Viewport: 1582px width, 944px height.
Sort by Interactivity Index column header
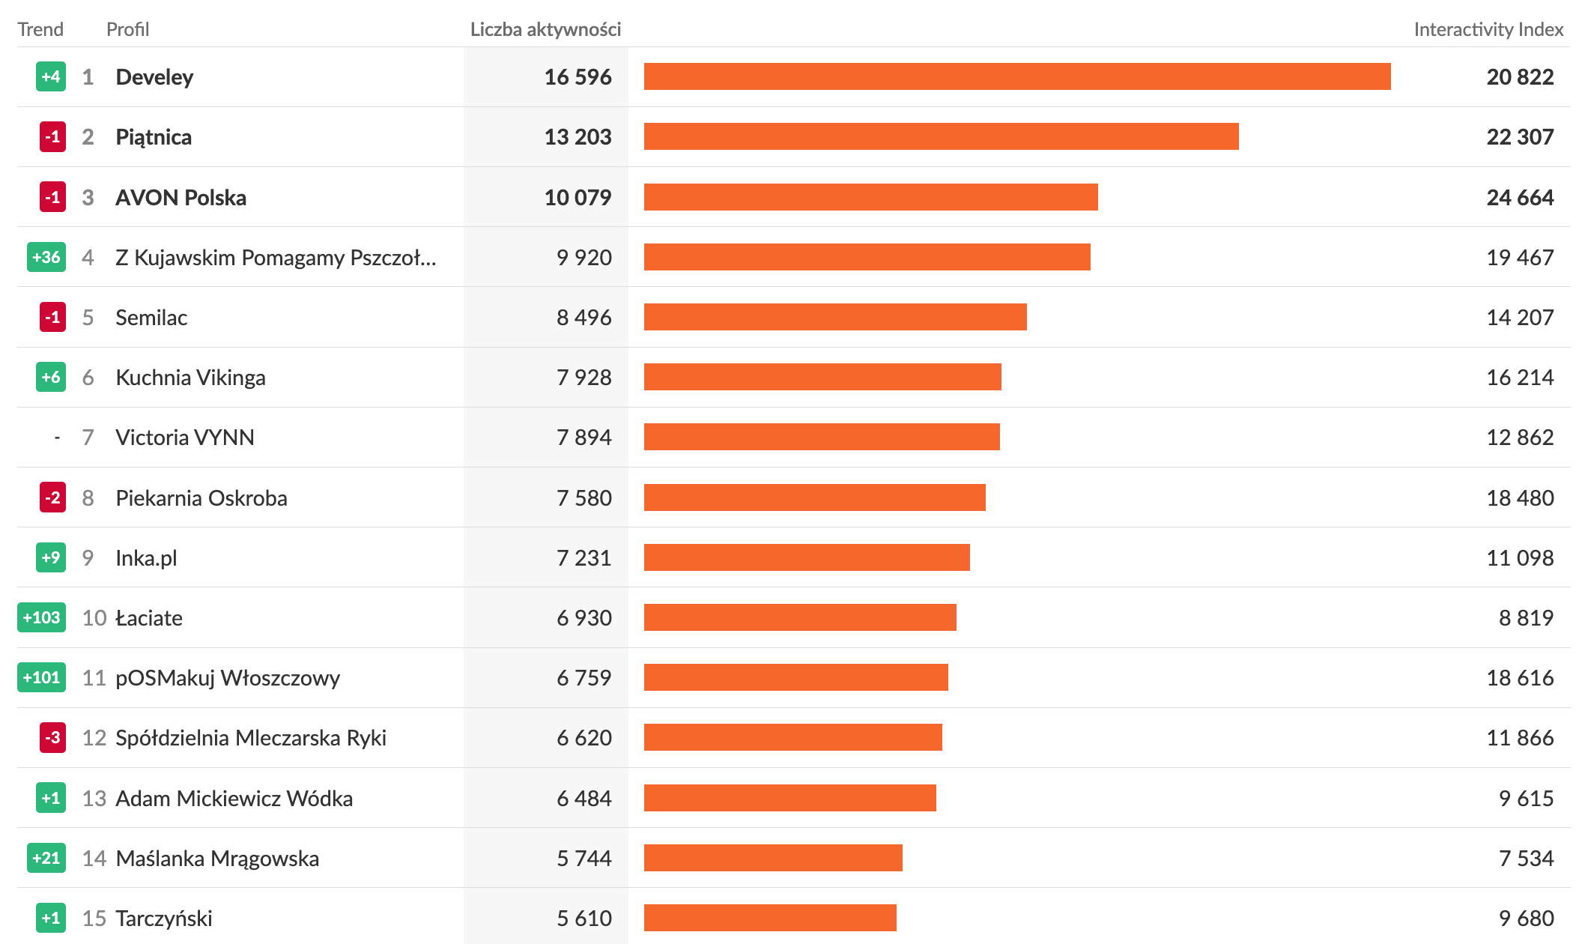(1488, 29)
